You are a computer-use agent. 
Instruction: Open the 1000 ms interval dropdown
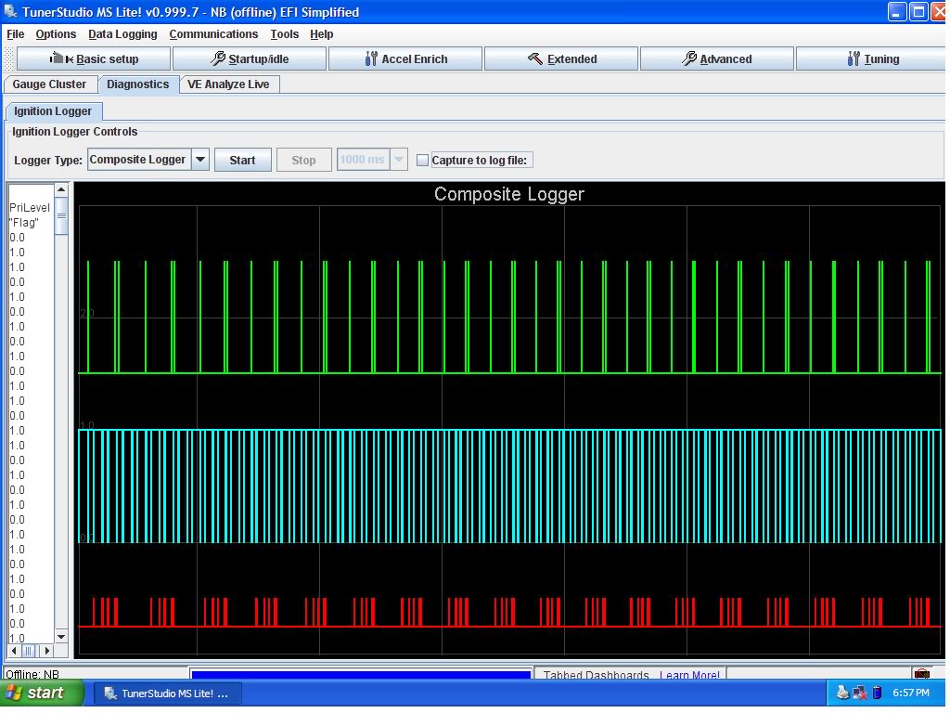coord(399,159)
